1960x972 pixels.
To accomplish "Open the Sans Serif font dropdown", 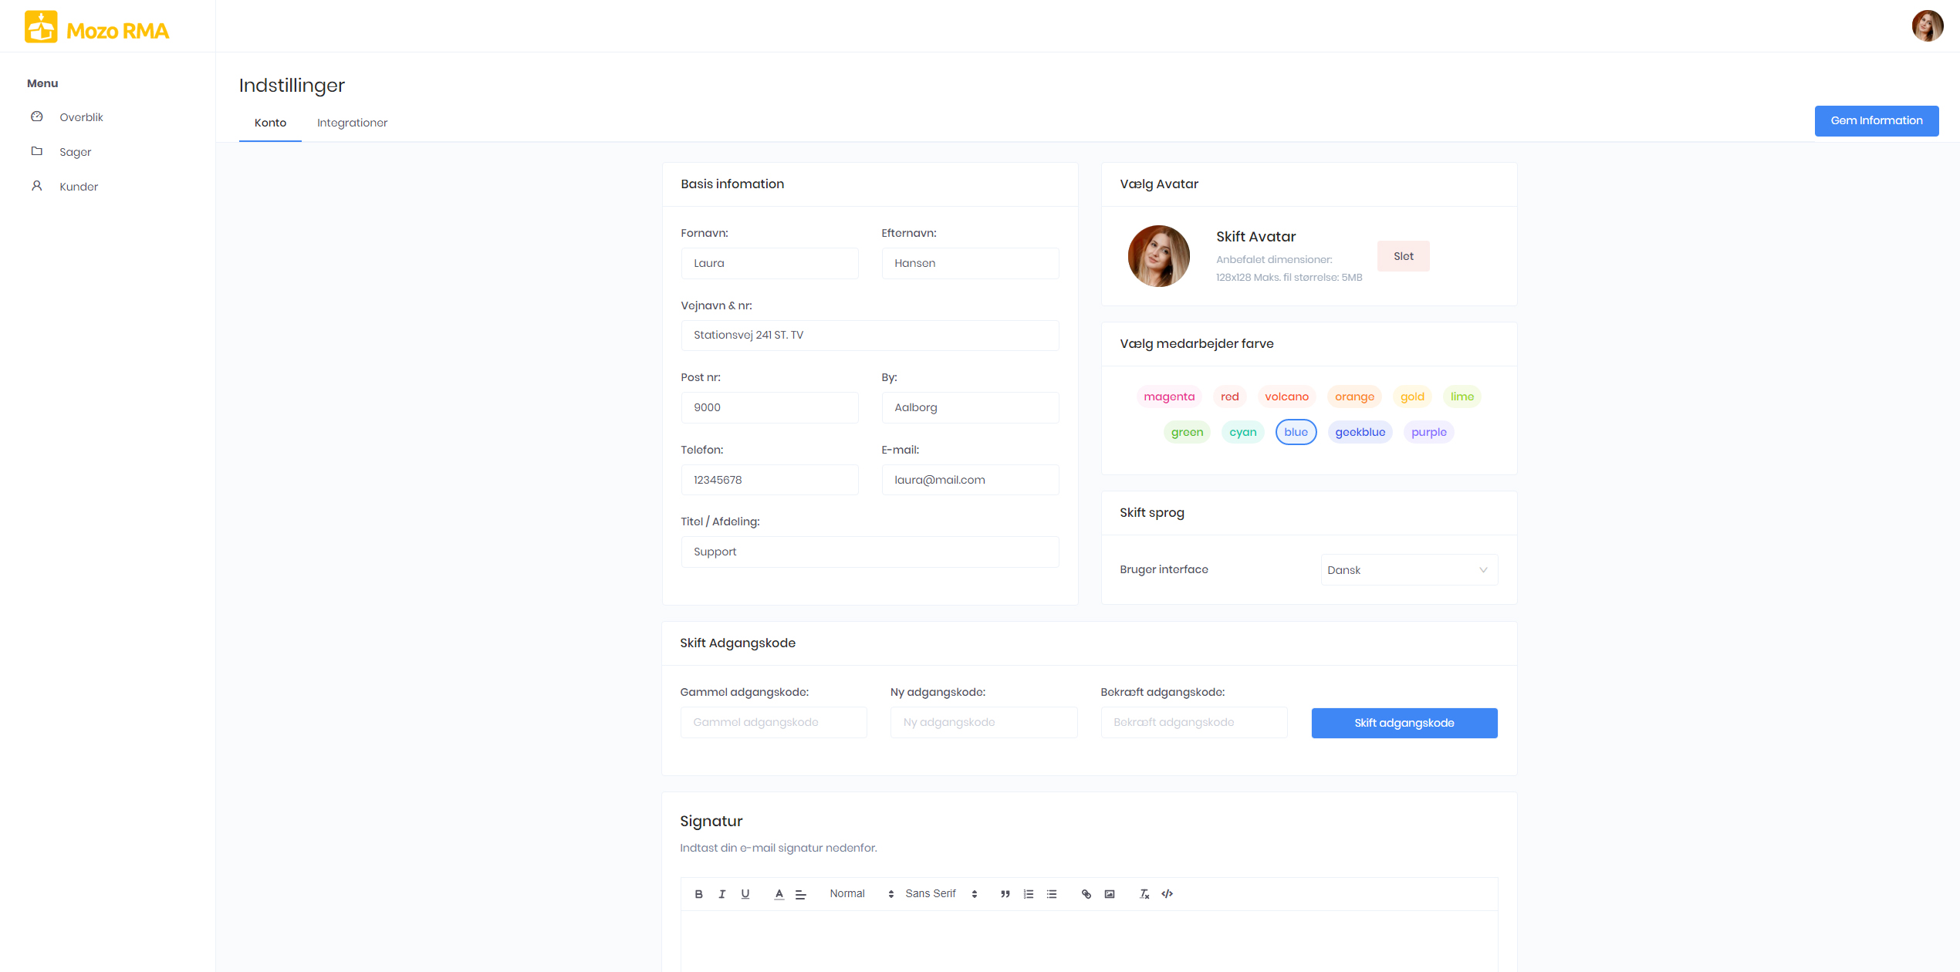I will click(x=941, y=894).
